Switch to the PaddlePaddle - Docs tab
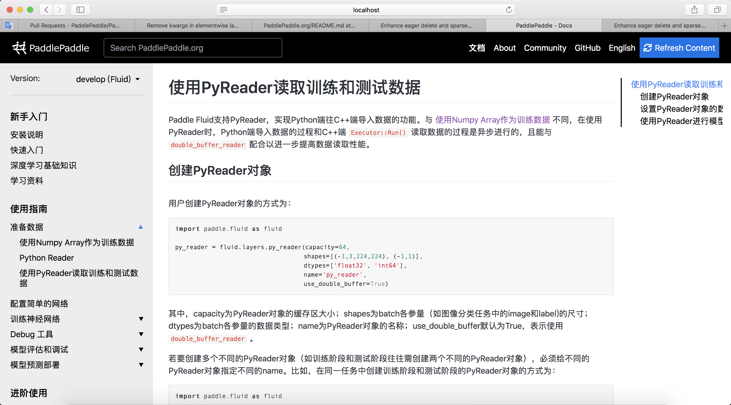This screenshot has height=405, width=731. pyautogui.click(x=544, y=26)
